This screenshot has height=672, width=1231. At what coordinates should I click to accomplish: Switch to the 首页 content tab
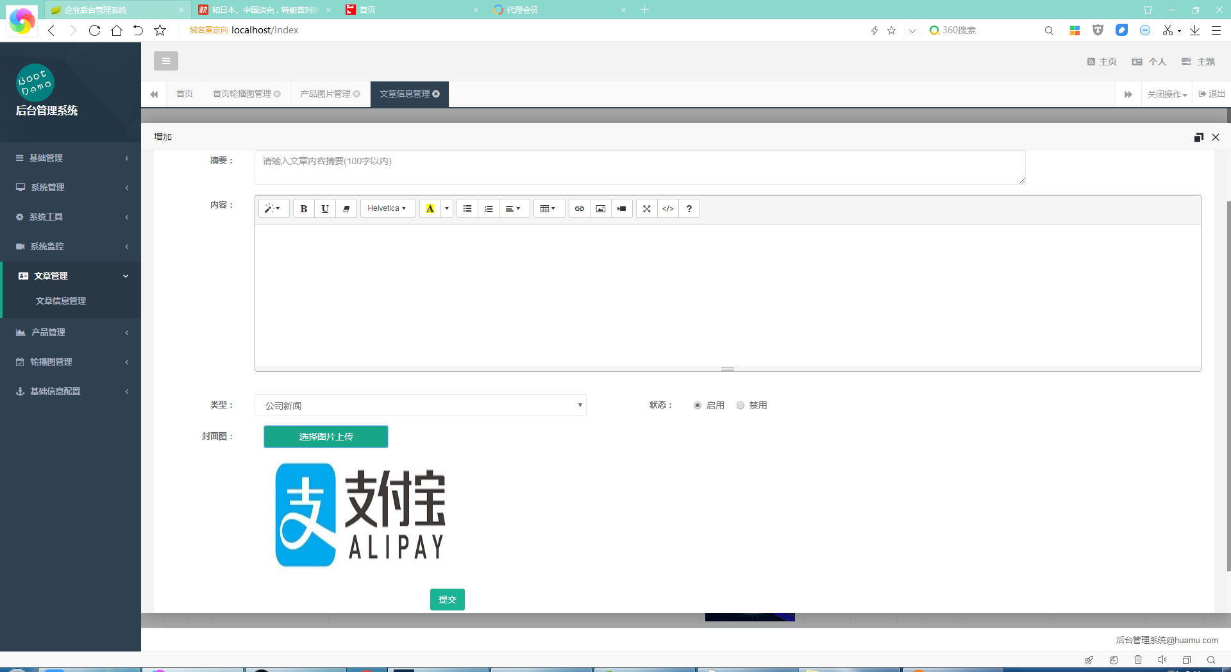pos(185,94)
